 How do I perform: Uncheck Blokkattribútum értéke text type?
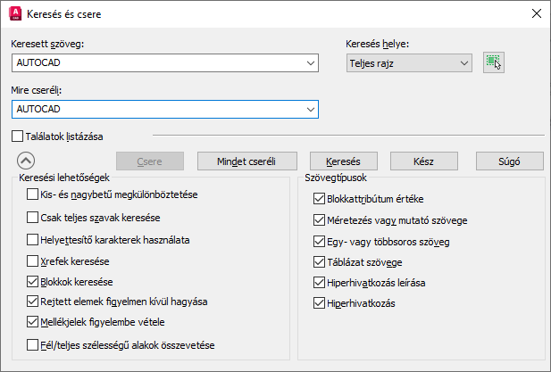[x=320, y=198]
